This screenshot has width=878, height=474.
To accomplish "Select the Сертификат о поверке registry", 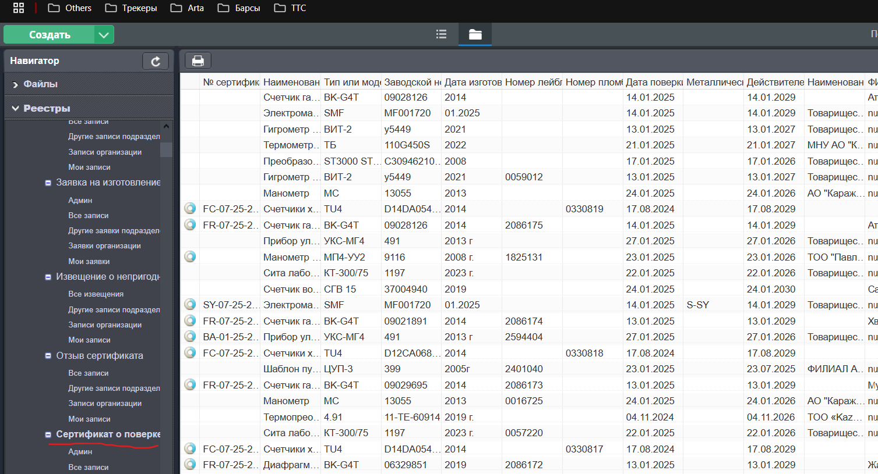I will click(108, 434).
